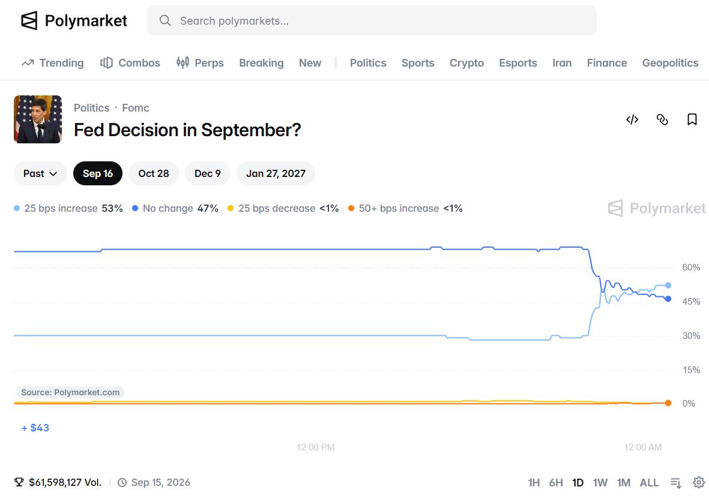Focus the Search polymarkets field
Viewport: 709px width, 496px height.
(371, 21)
